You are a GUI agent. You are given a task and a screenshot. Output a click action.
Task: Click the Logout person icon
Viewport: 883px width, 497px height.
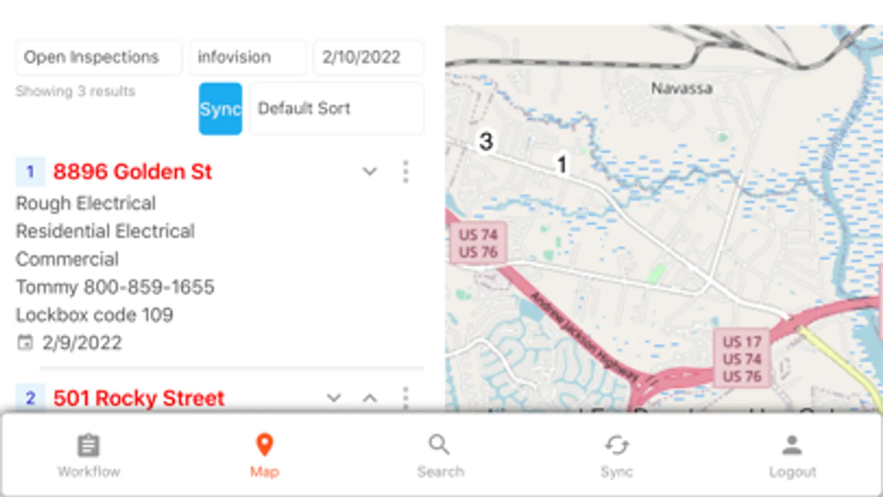point(792,445)
